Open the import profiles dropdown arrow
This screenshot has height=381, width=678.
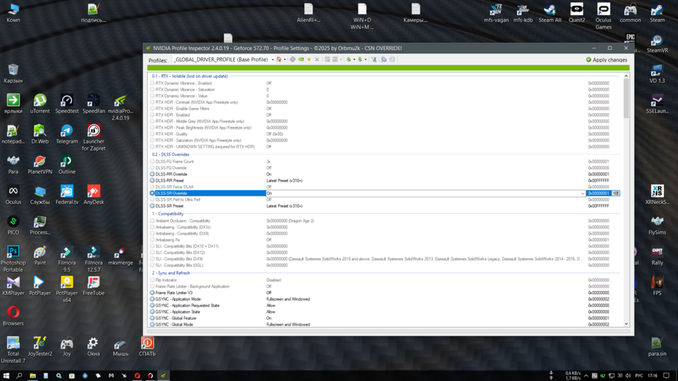(365, 60)
